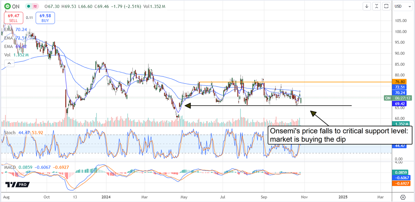Image resolution: width=415 pixels, height=202 pixels.
Task: Click the collapse pane arrows icon
Action: (x=377, y=6)
